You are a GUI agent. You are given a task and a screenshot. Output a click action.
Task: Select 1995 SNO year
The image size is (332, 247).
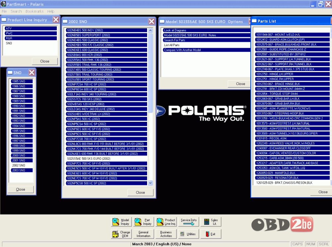pos(22,131)
